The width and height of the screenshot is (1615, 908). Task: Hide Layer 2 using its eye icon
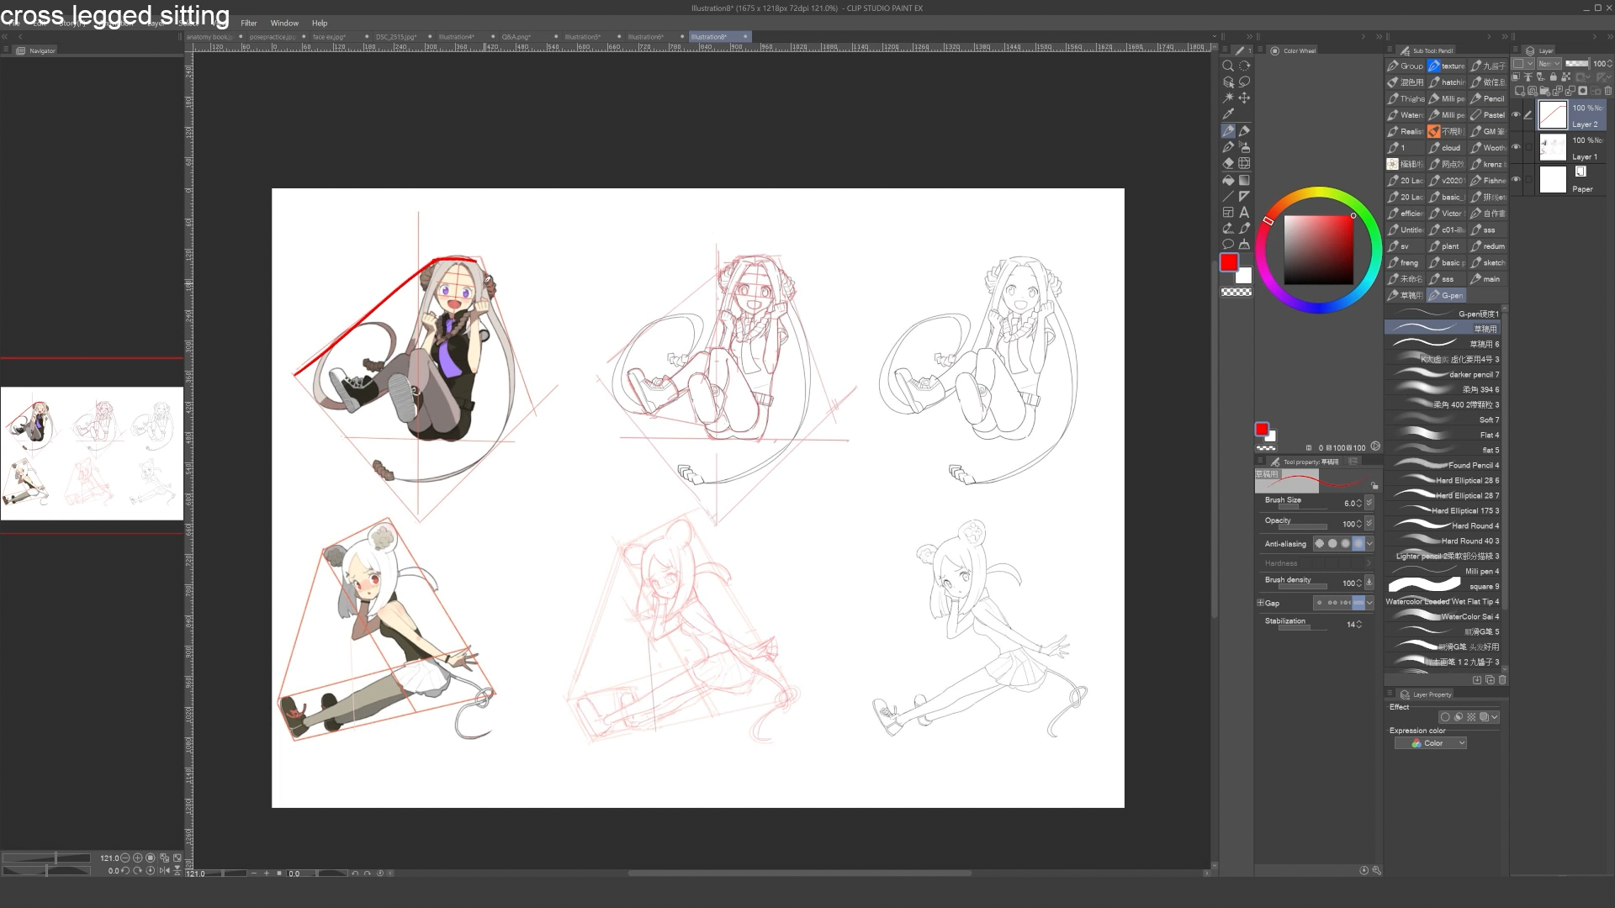[1517, 115]
